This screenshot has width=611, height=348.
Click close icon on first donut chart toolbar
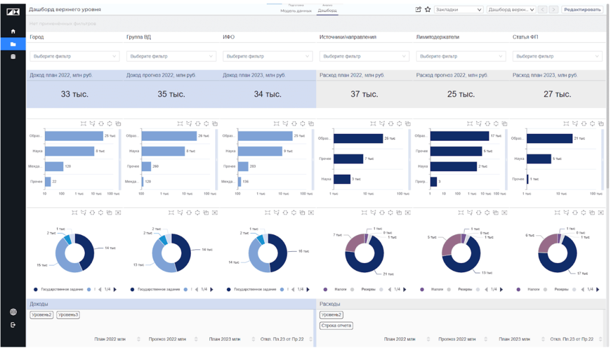pyautogui.click(x=118, y=213)
